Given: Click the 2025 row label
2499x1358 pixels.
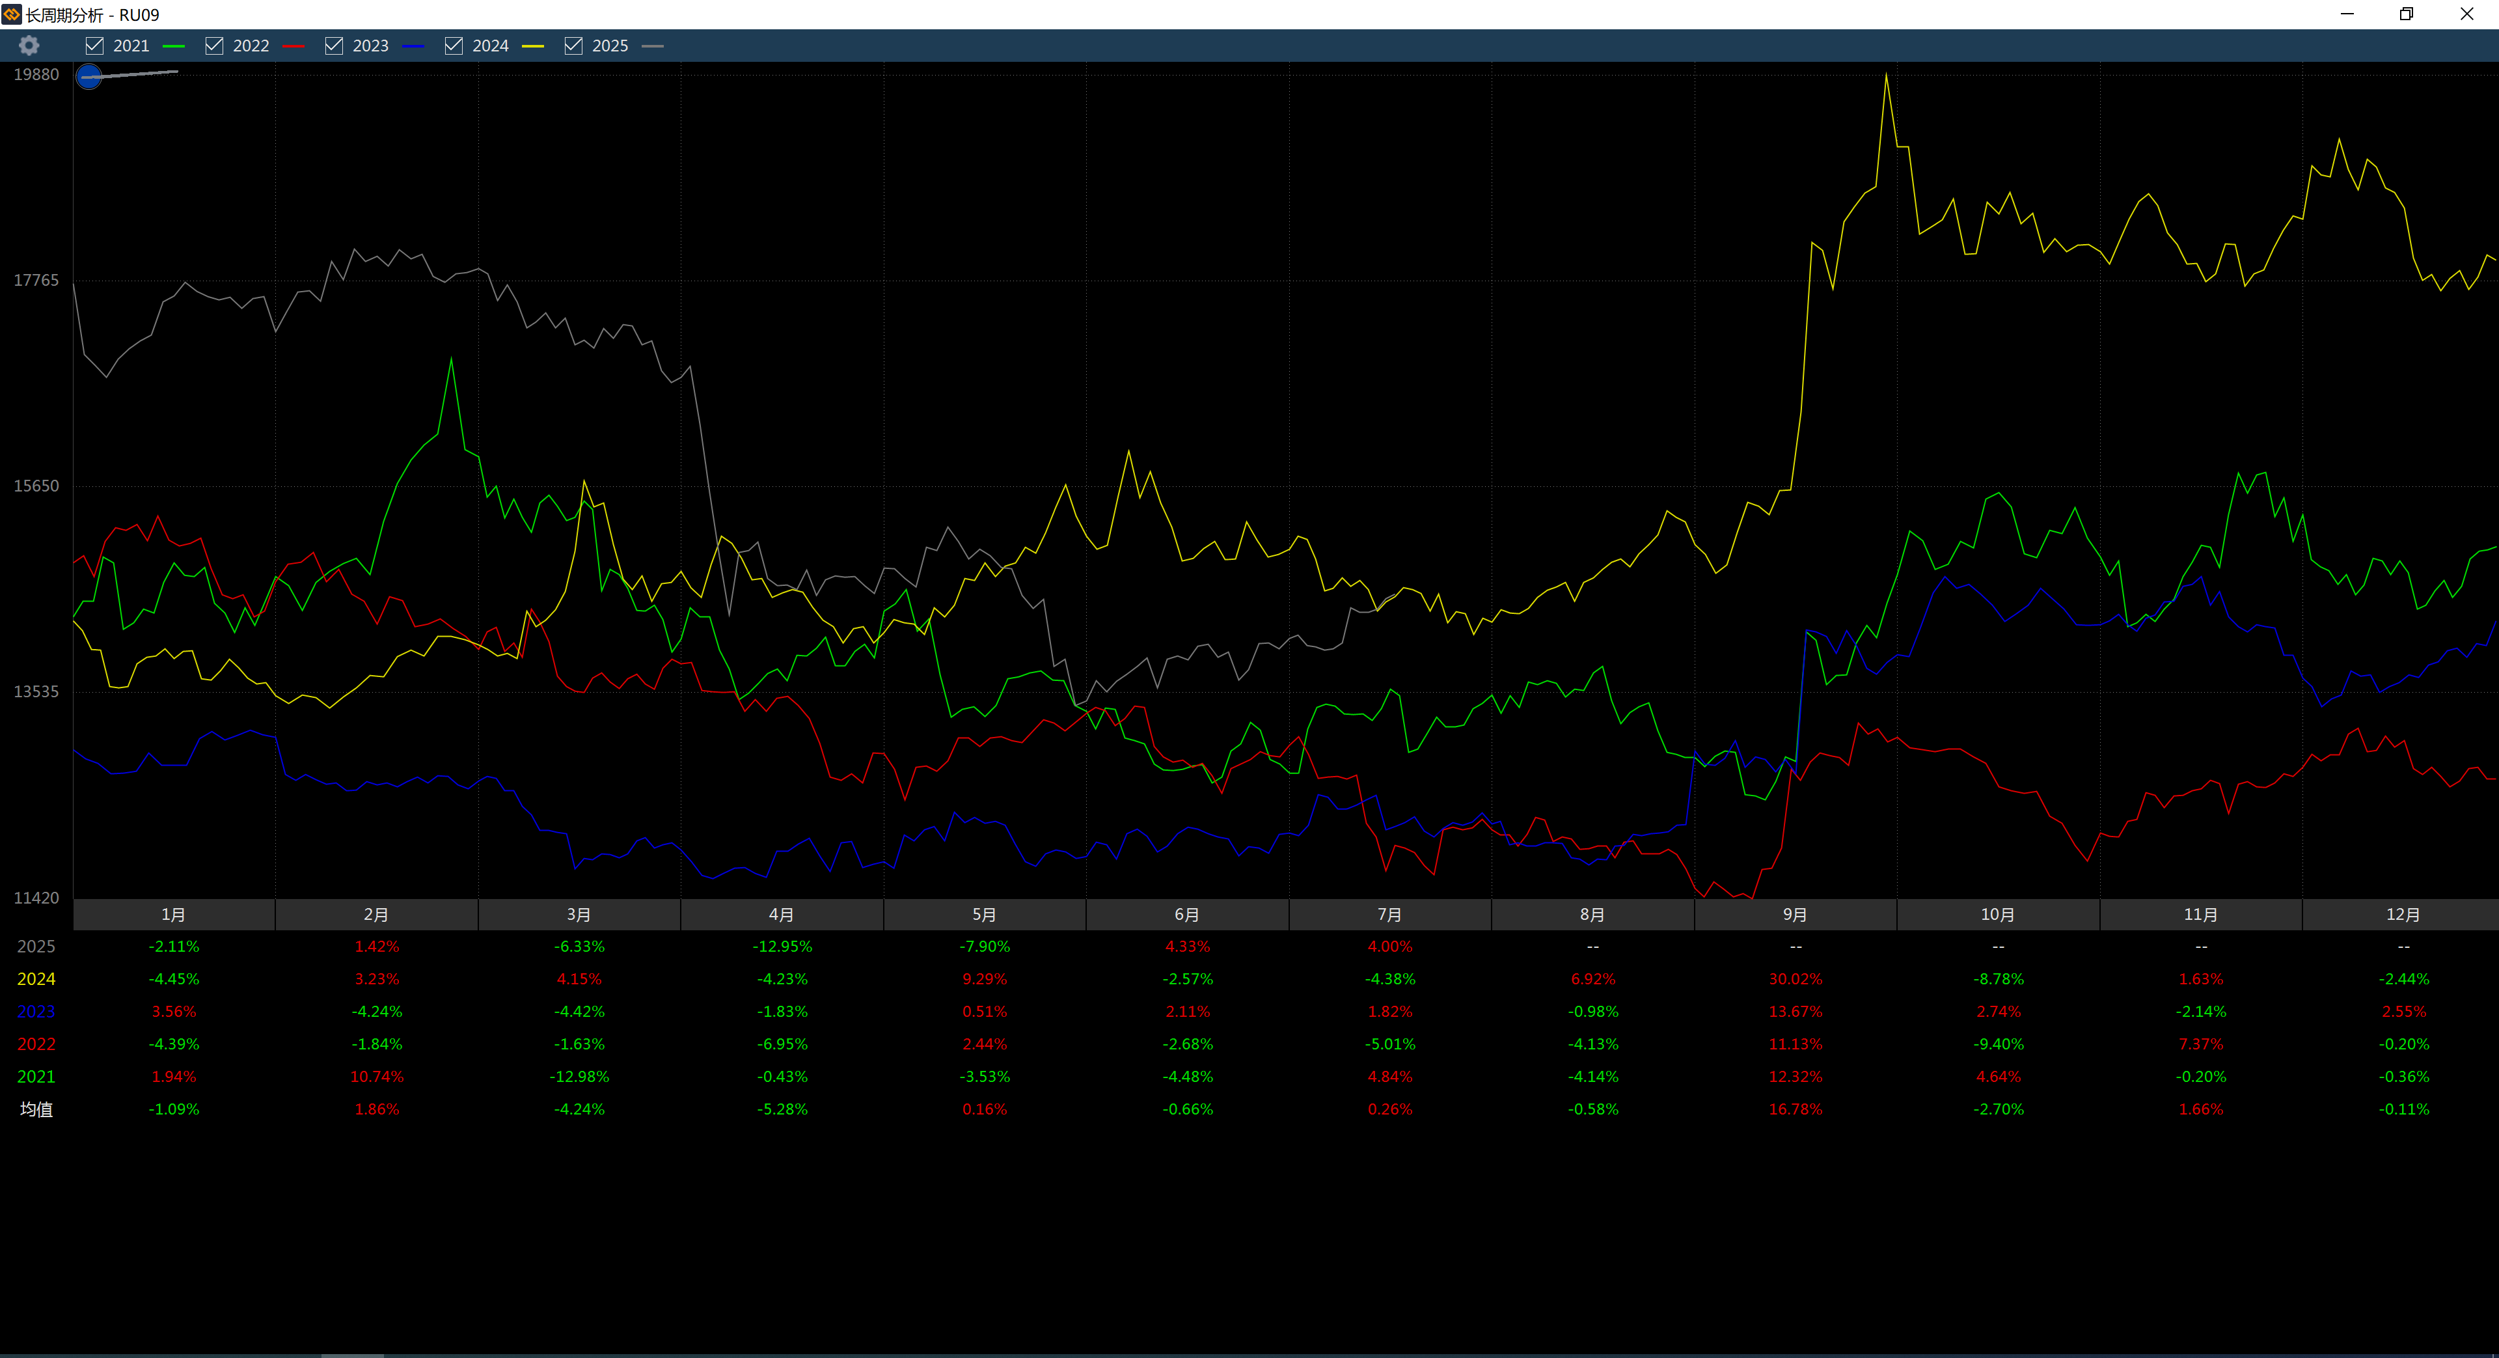Looking at the screenshot, I should (x=36, y=947).
